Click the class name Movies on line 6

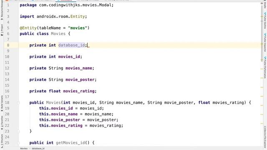(x=58, y=34)
